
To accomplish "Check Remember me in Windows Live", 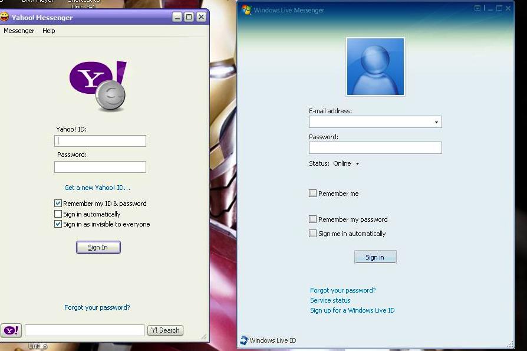I will tap(312, 193).
